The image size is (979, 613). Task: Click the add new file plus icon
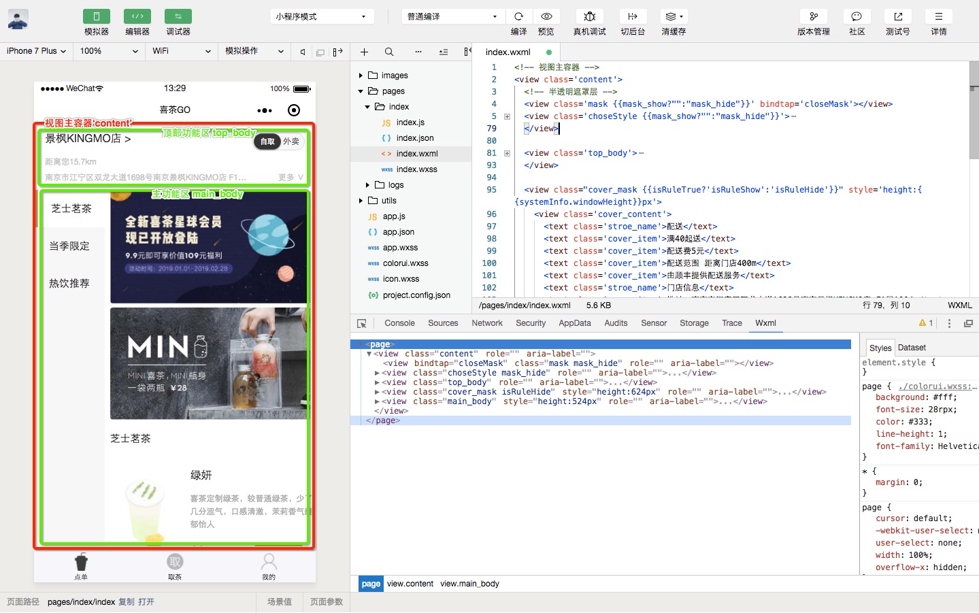364,52
